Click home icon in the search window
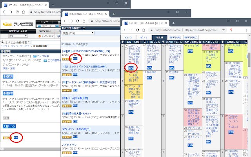The image size is (251, 157). point(84,21)
